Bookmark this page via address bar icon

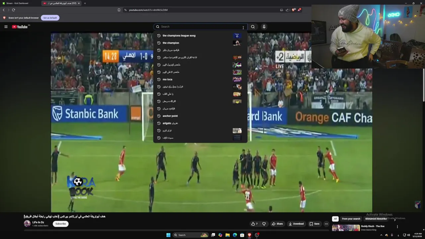coord(119,10)
